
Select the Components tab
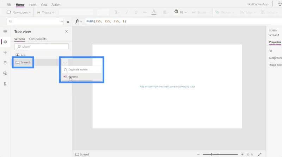(x=38, y=39)
